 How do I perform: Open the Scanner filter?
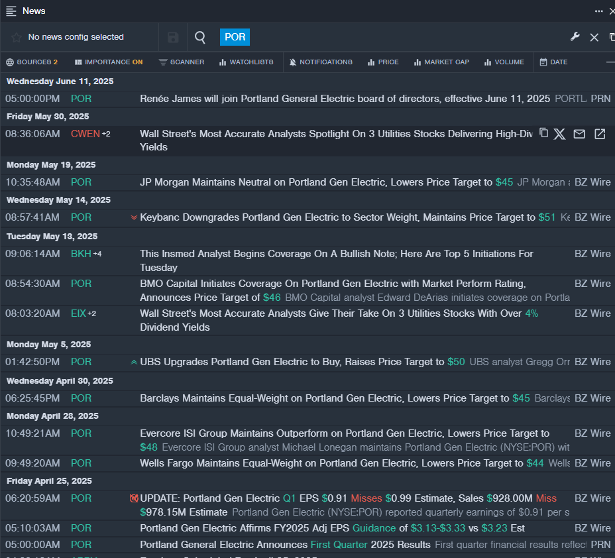point(182,62)
